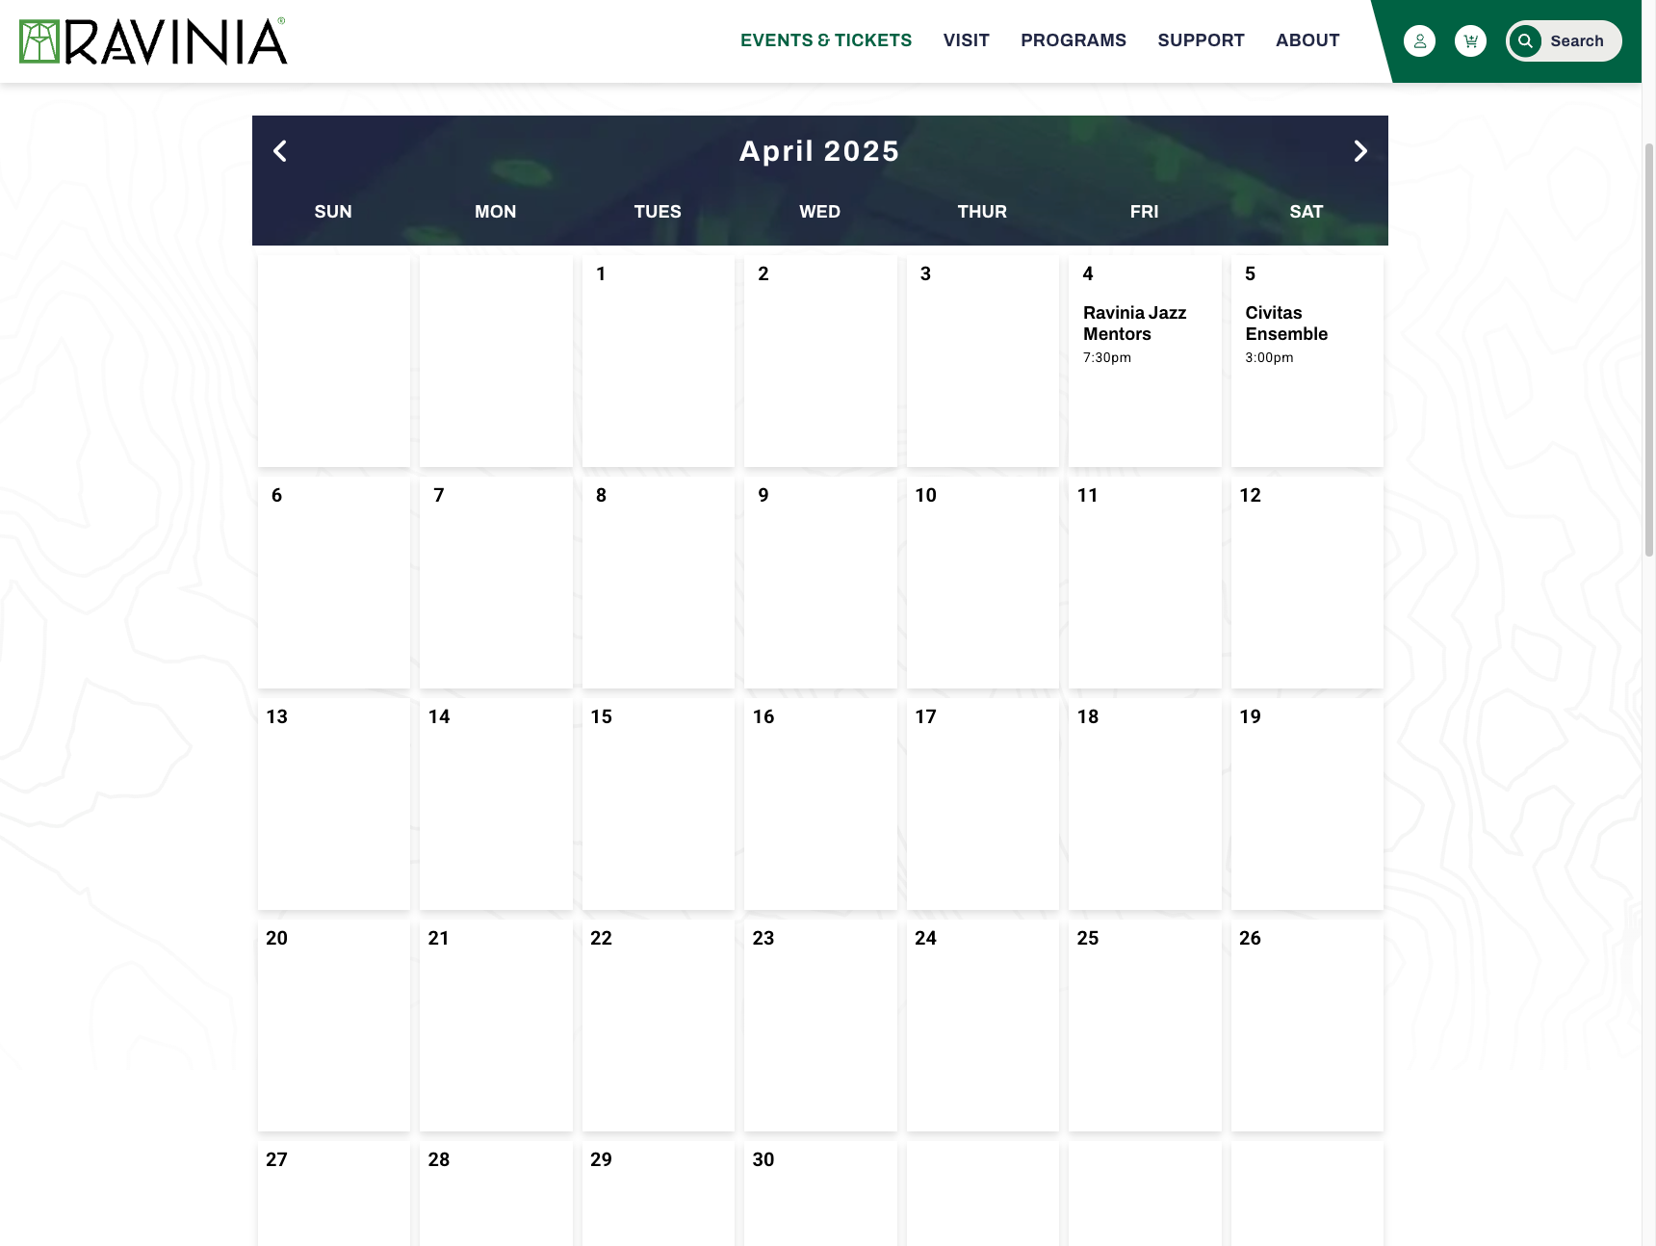Image resolution: width=1656 pixels, height=1246 pixels.
Task: Click the Ravinia logo
Action: (153, 41)
